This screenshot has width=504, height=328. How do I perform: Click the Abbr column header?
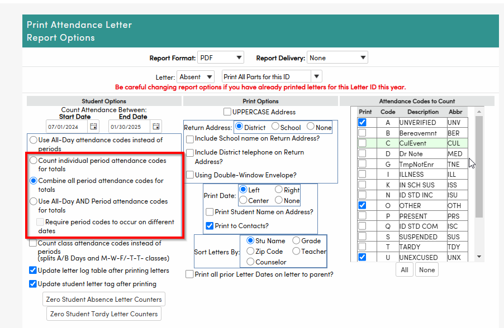pos(455,112)
